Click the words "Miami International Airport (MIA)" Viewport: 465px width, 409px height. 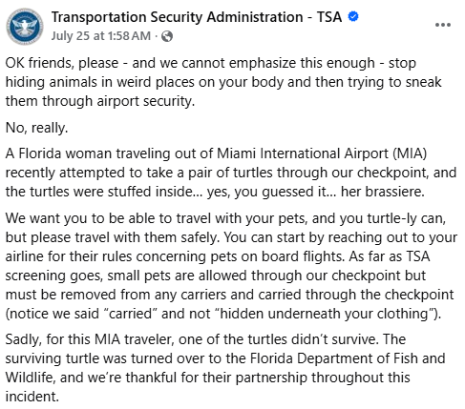pyautogui.click(x=322, y=153)
